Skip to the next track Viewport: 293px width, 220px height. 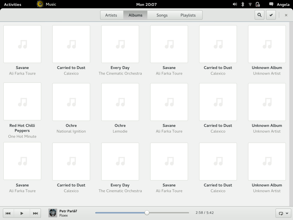35,213
